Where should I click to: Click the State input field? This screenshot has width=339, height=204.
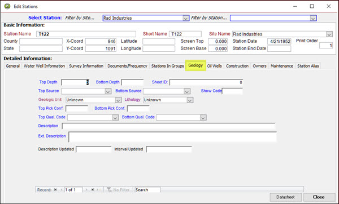coord(41,48)
